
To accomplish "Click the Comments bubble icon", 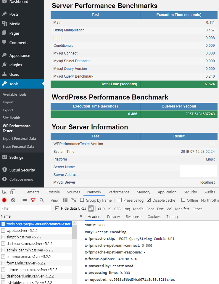I will (x=4, y=43).
